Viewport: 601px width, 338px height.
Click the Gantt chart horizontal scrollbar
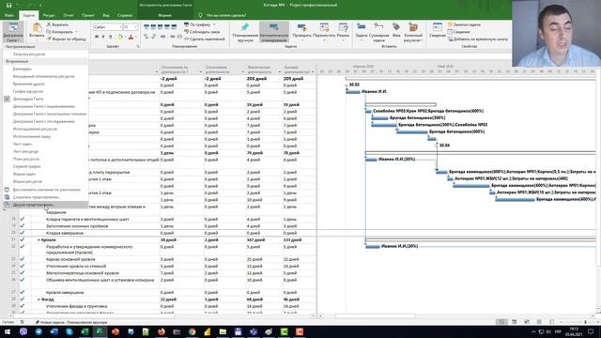coord(375,316)
